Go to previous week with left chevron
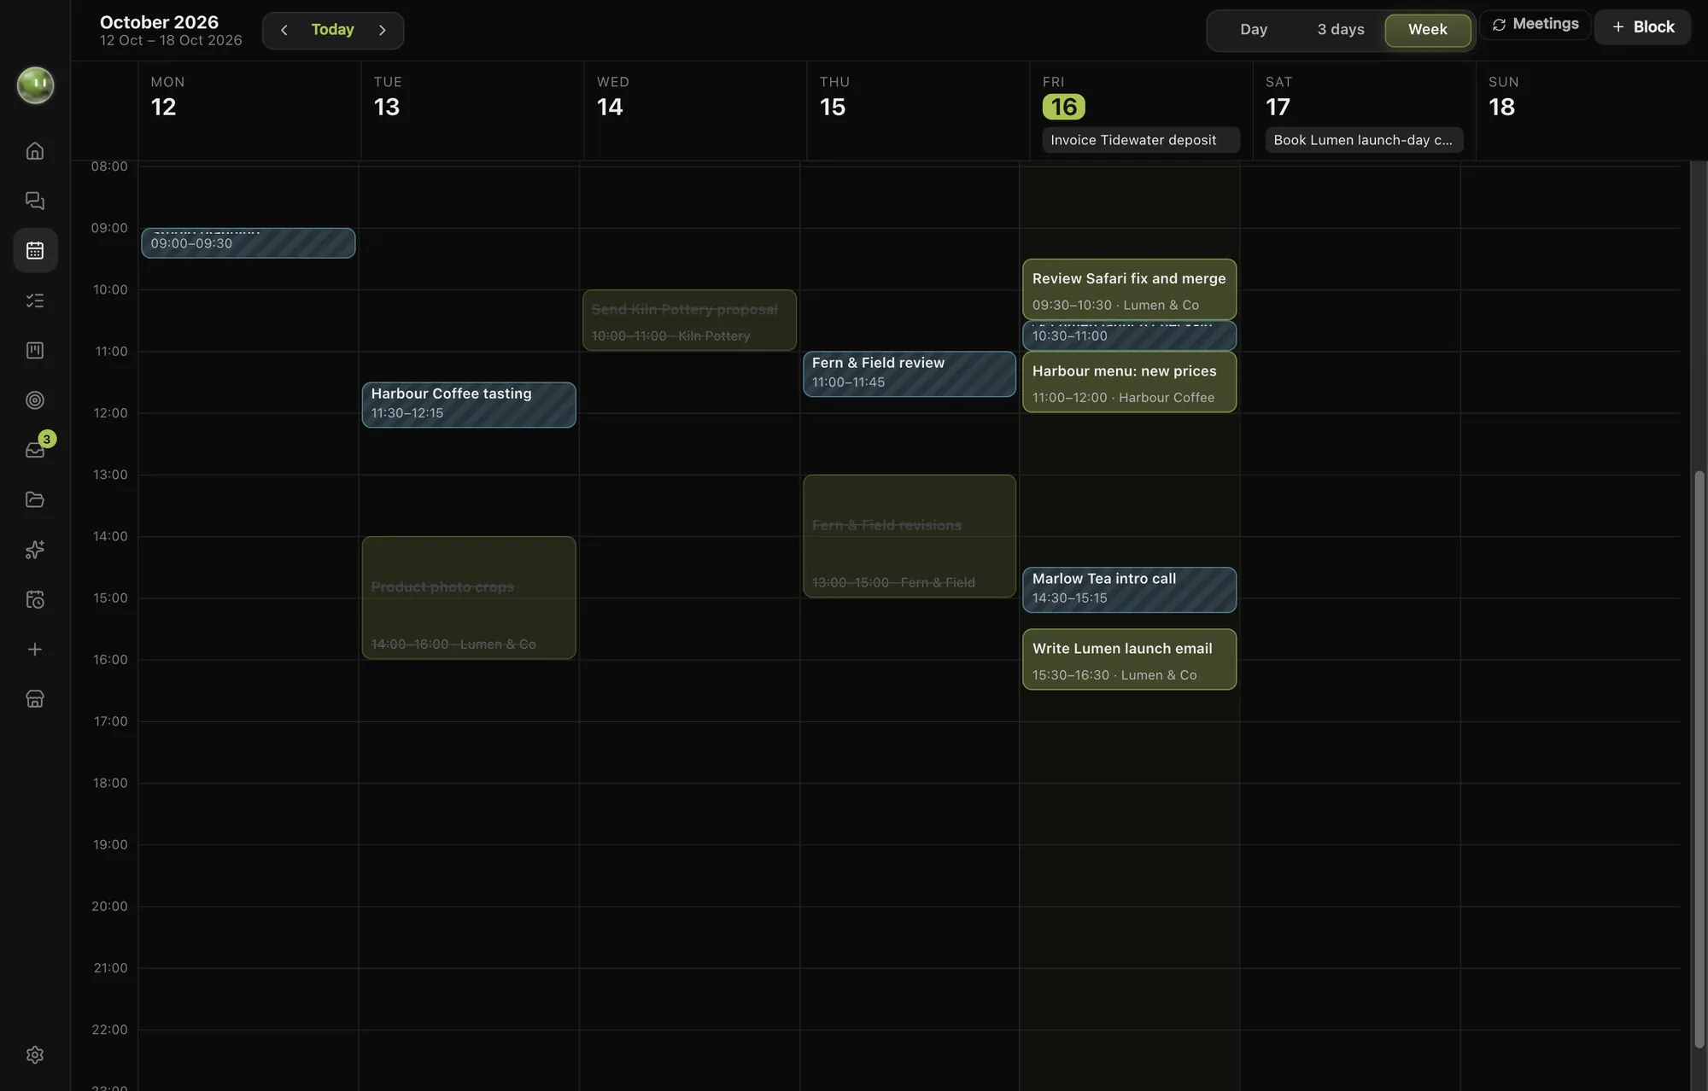The height and width of the screenshot is (1091, 1708). (x=284, y=30)
